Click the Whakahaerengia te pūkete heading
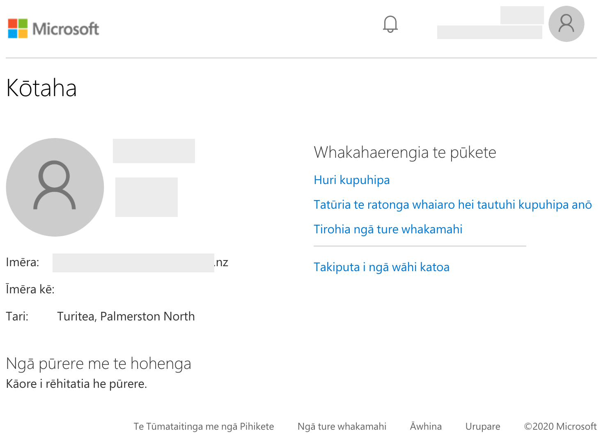This screenshot has width=601, height=433. point(405,152)
